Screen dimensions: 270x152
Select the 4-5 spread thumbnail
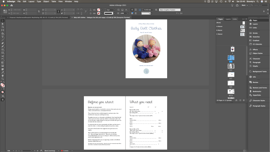coord(231,66)
